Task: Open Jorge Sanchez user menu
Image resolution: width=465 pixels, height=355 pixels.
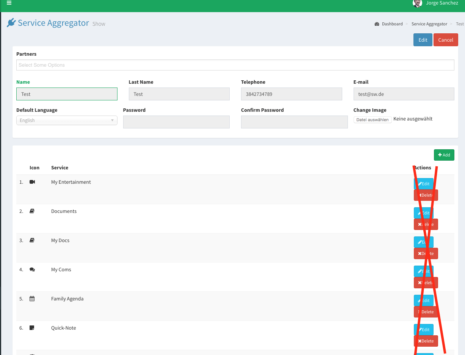Action: tap(442, 3)
